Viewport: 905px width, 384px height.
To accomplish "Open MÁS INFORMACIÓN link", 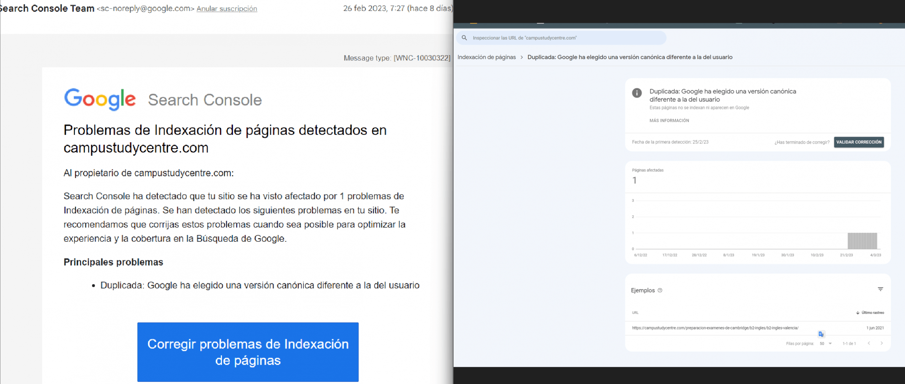I will click(x=669, y=121).
